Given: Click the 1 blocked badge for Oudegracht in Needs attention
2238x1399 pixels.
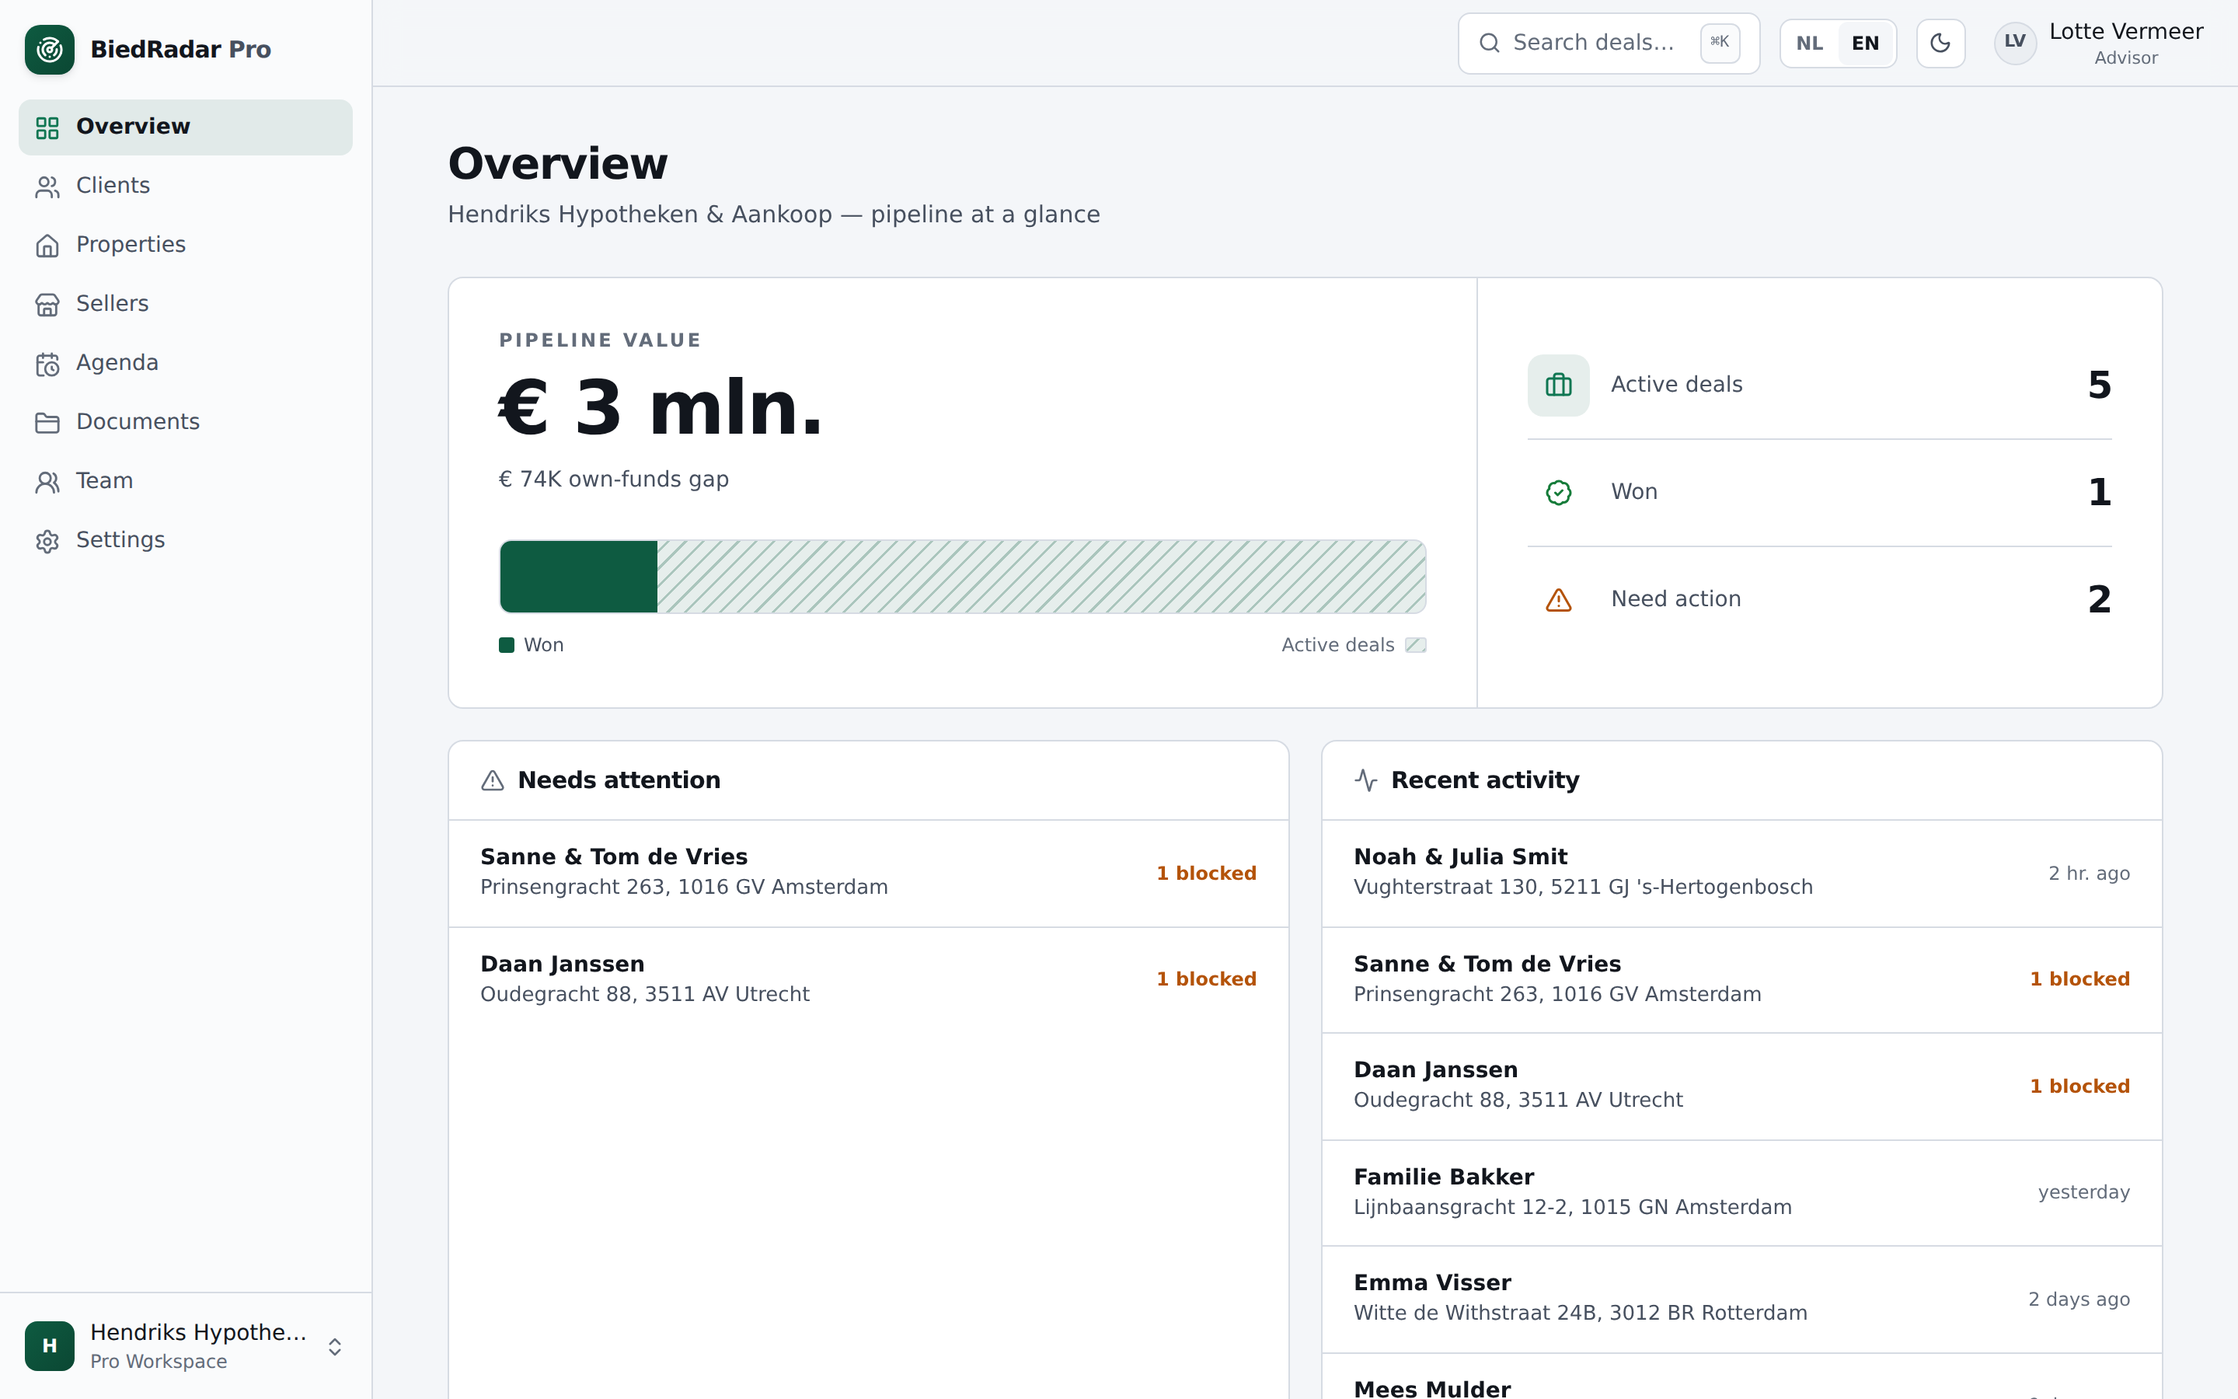Looking at the screenshot, I should [x=1206, y=979].
